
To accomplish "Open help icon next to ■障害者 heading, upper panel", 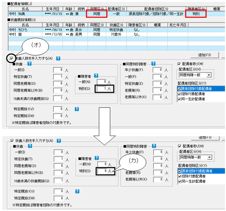I will pos(96,76).
